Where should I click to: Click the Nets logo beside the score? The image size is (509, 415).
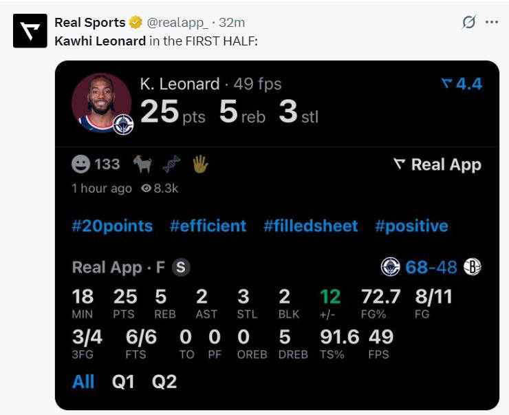coord(472,267)
